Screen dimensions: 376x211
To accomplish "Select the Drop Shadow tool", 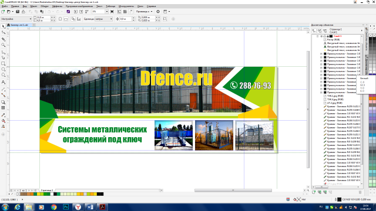I will coord(3,102).
